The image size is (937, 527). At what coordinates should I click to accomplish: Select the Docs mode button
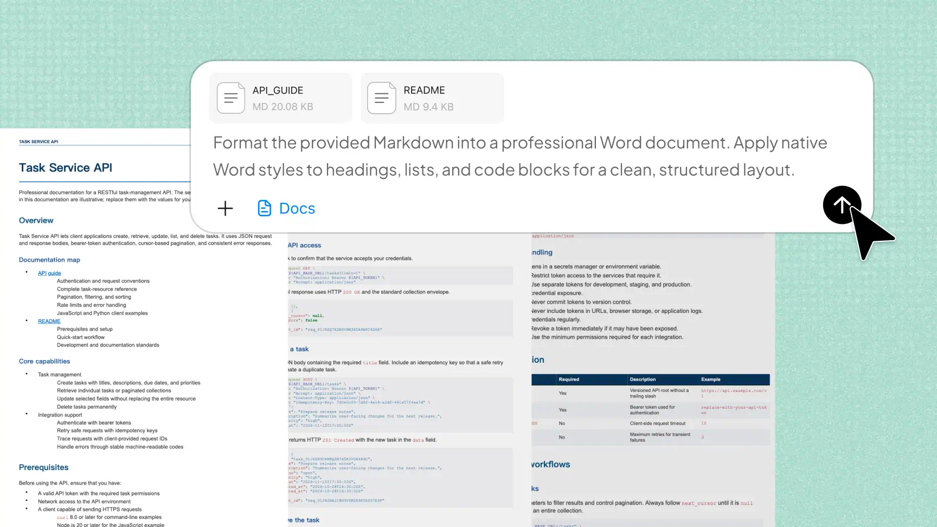pyautogui.click(x=286, y=208)
